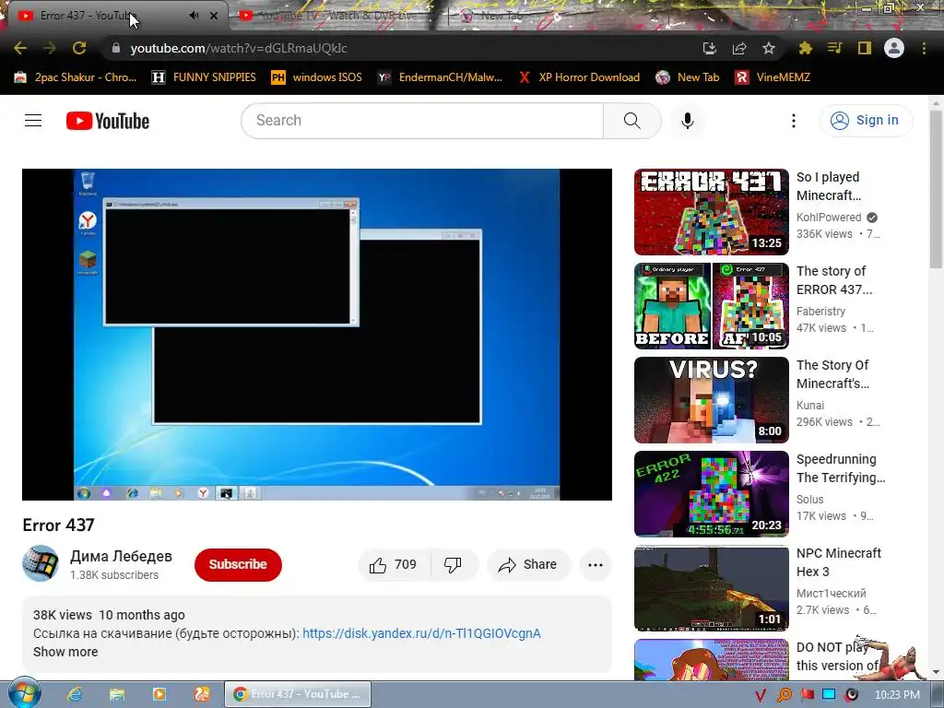Open the XP Horror Download bookmark
This screenshot has height=708, width=944.
(x=579, y=77)
